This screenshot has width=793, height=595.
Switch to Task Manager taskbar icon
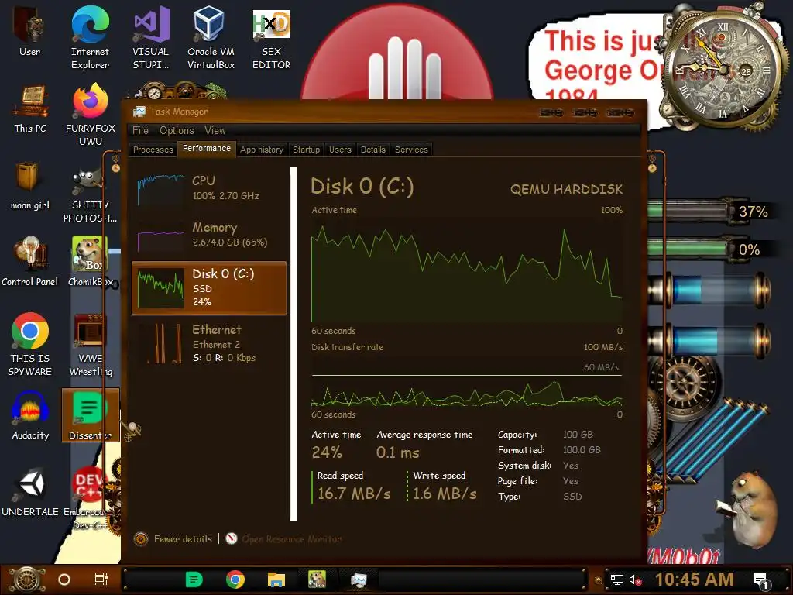[x=359, y=580]
